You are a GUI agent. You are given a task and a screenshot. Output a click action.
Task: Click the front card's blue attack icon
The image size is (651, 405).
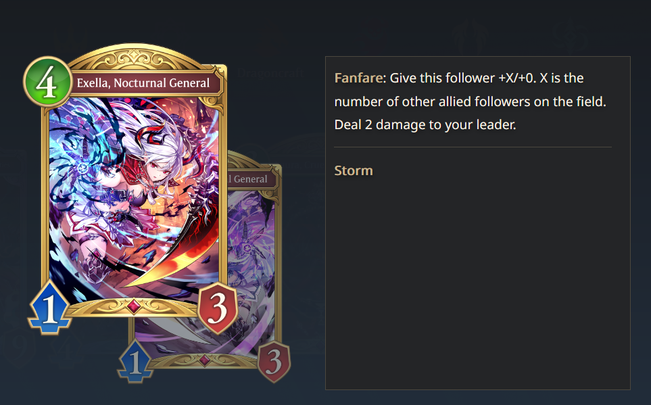pos(50,308)
